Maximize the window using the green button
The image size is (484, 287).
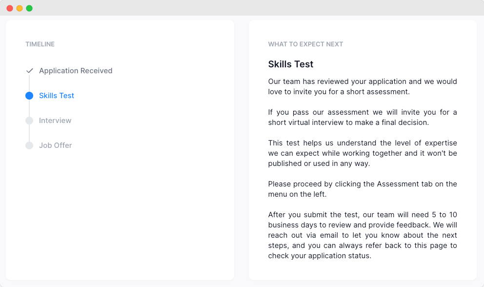click(x=29, y=8)
